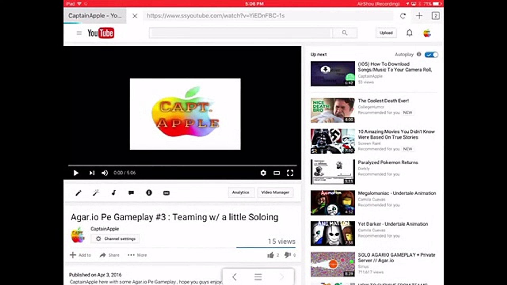The image size is (507, 285).
Task: Open the Add to dropdown
Action: [x=80, y=255]
